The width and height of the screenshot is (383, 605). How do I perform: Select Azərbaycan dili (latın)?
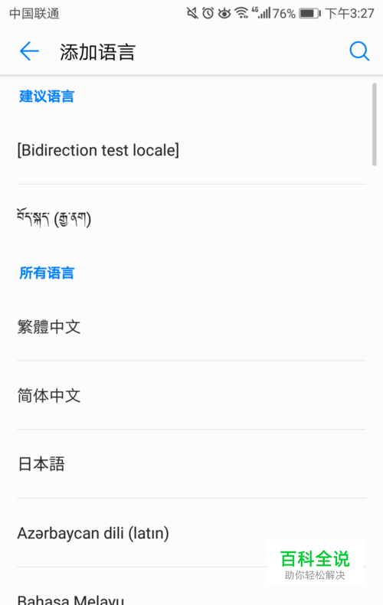191,533
